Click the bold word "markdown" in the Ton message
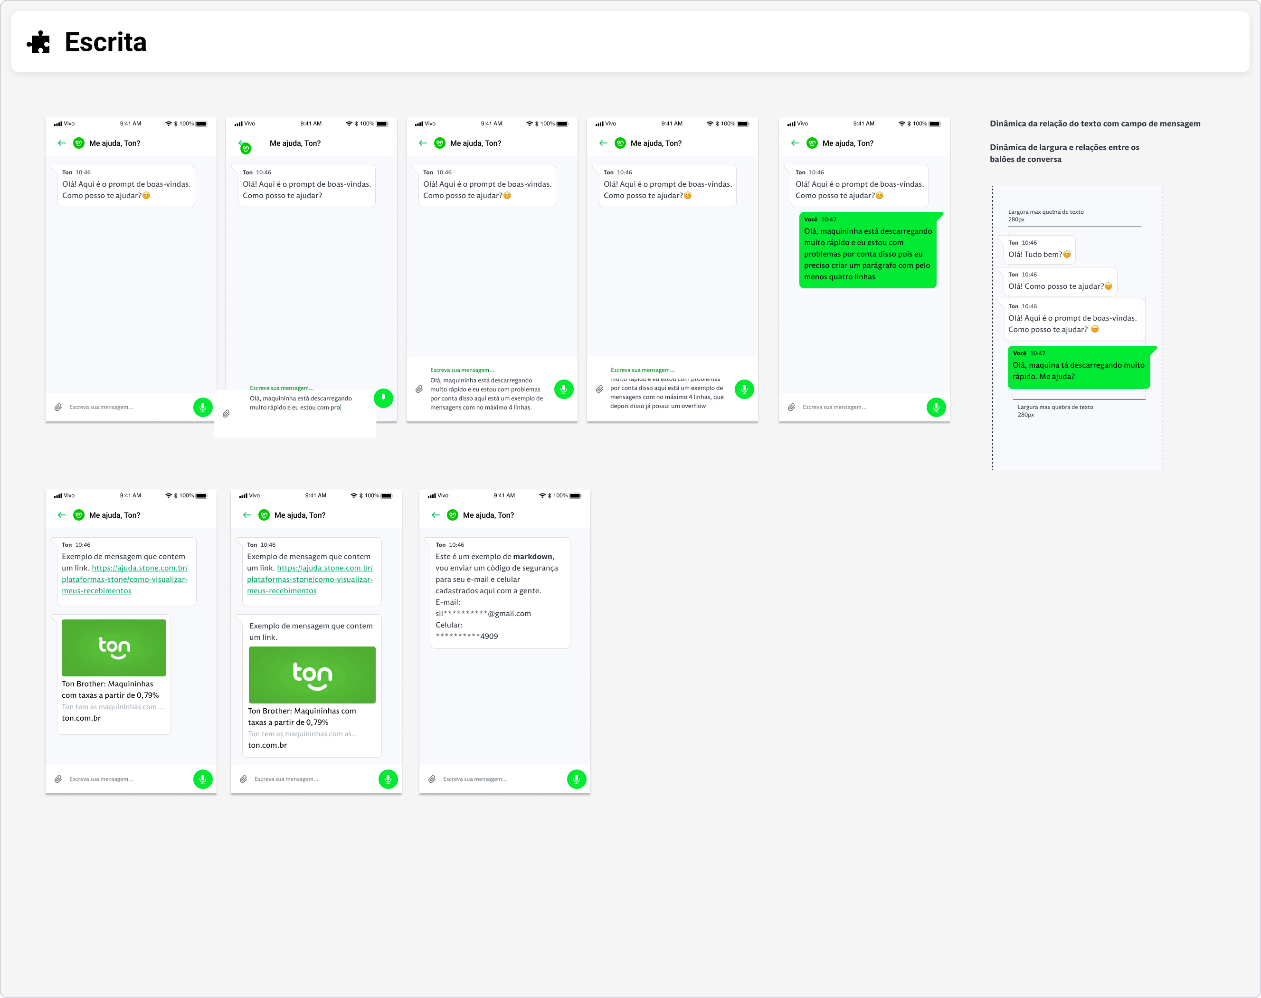This screenshot has width=1261, height=998. tap(533, 556)
